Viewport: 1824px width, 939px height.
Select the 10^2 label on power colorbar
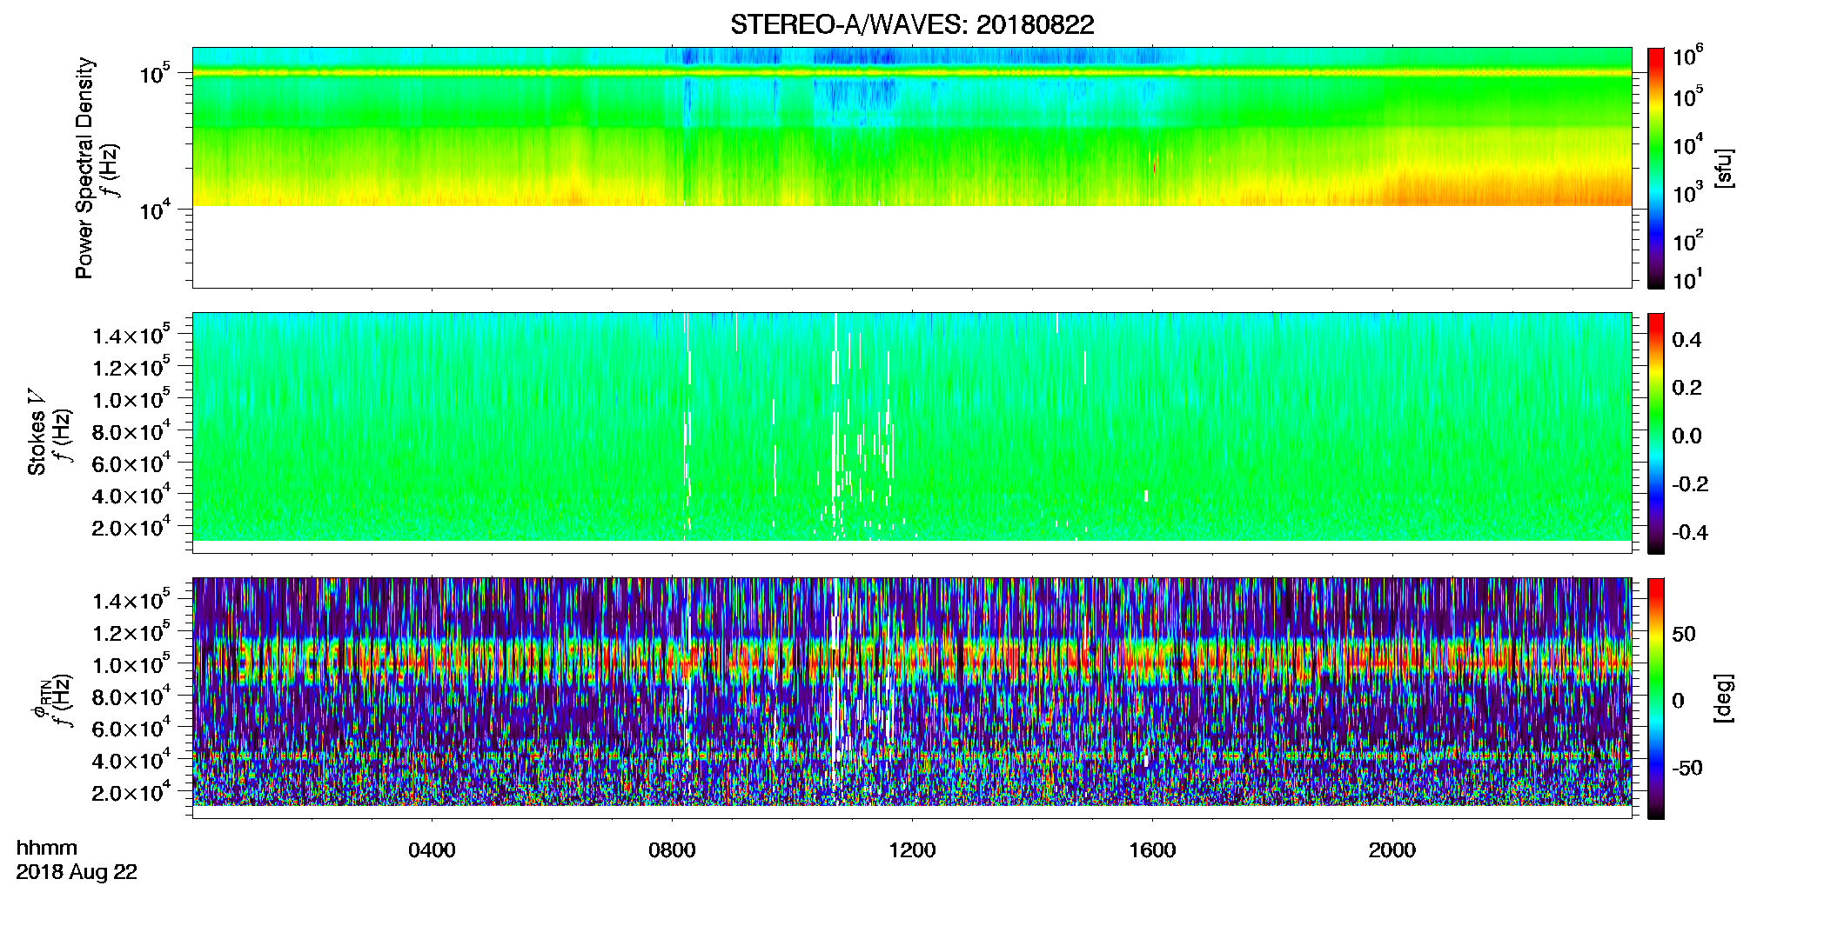coord(1688,239)
